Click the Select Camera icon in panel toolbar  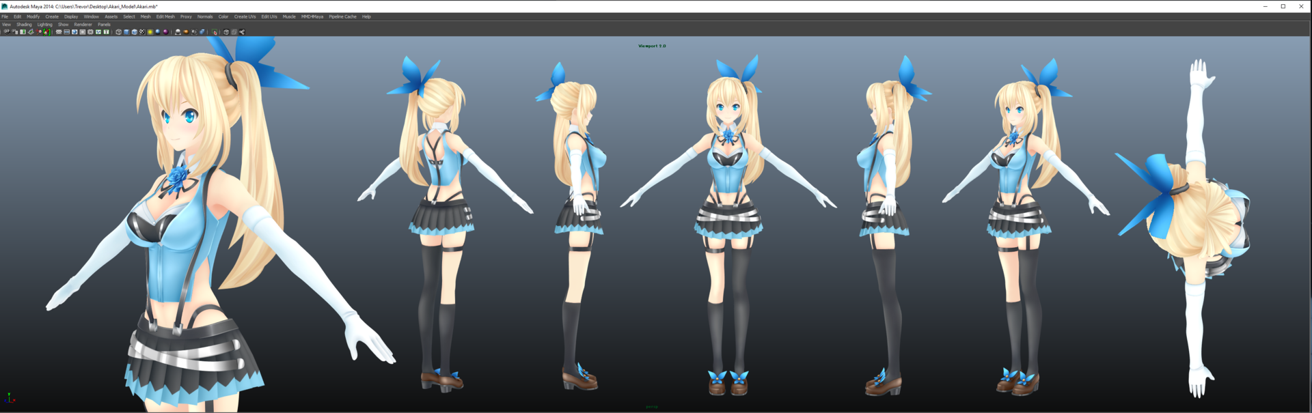(x=6, y=32)
